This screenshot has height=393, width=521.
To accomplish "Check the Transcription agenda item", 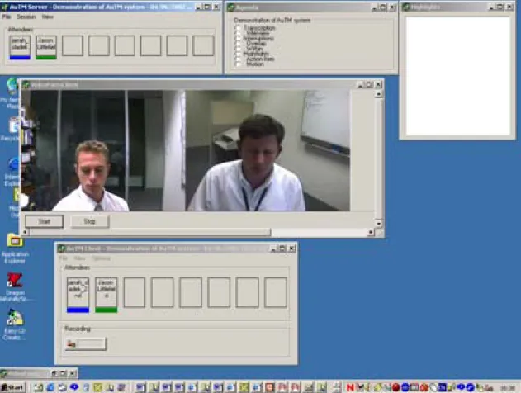I will point(238,28).
